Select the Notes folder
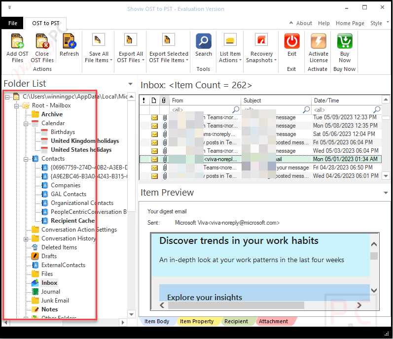 pyautogui.click(x=49, y=309)
